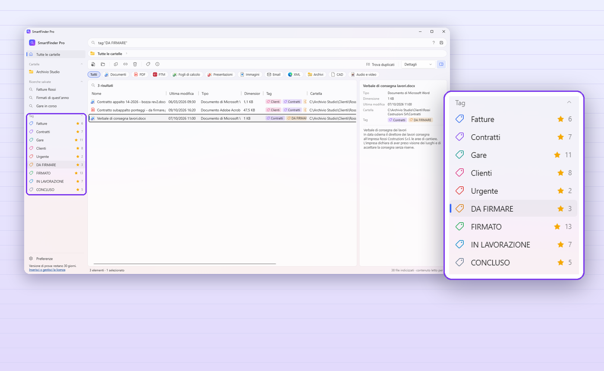This screenshot has height=371, width=604.
Task: Open the saved search Firmati di quest'anno
Action: point(56,97)
